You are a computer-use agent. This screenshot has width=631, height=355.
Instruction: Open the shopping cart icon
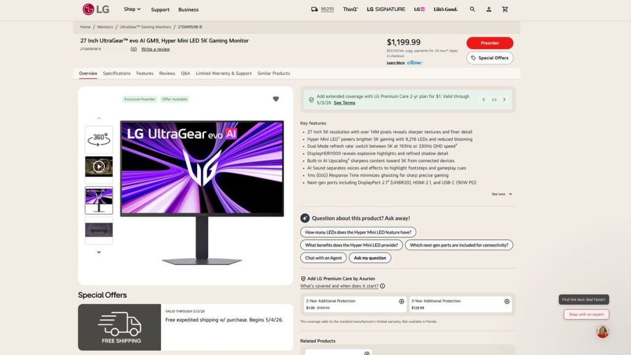click(x=505, y=9)
